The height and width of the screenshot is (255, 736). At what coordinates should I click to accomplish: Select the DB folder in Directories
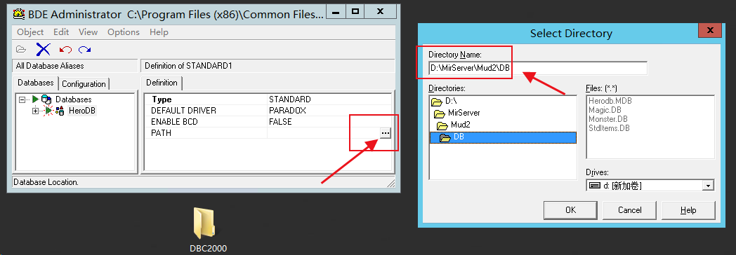click(503, 137)
